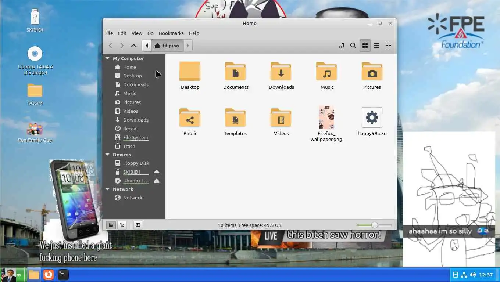
Task: Show places sidebar button in status bar
Action: pos(111,225)
